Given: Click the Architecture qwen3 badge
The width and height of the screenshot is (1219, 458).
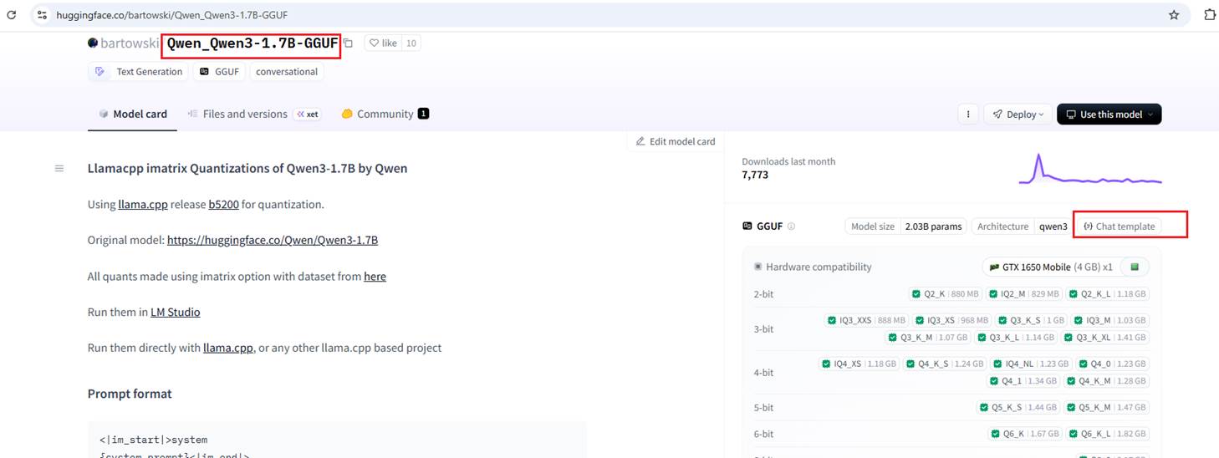Looking at the screenshot, I should pyautogui.click(x=1022, y=226).
